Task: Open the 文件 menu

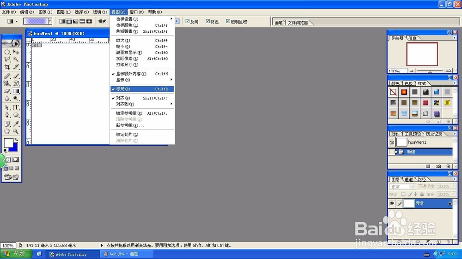Action: (x=8, y=12)
